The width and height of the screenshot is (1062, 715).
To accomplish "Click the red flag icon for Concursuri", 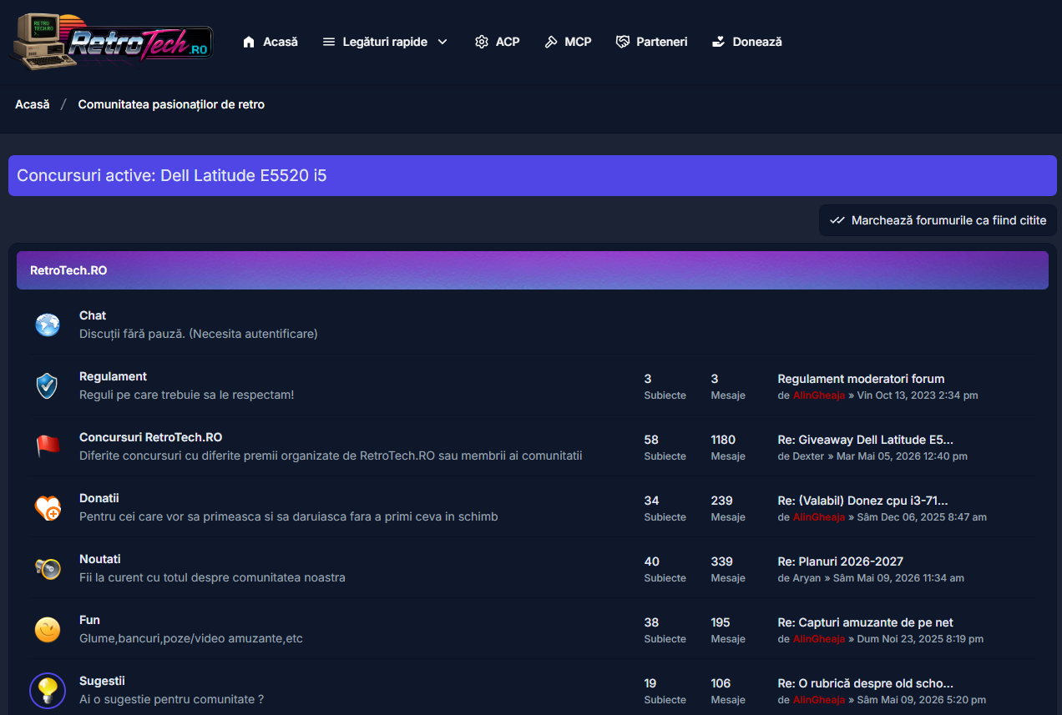I will 48,446.
